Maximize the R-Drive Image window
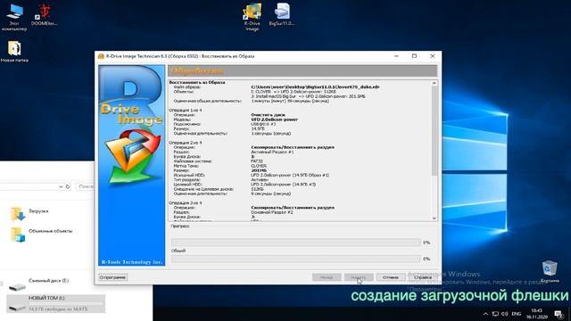571x321 pixels. tap(414, 56)
